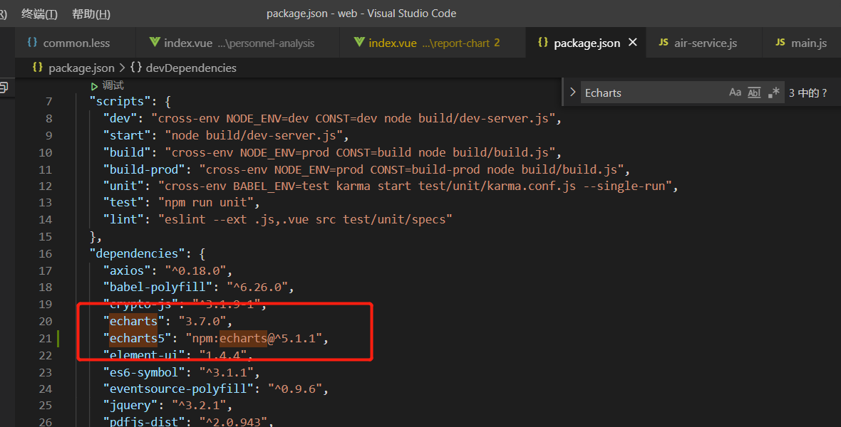Click "npm:echarts@^5.1.1" value text

click(x=254, y=339)
